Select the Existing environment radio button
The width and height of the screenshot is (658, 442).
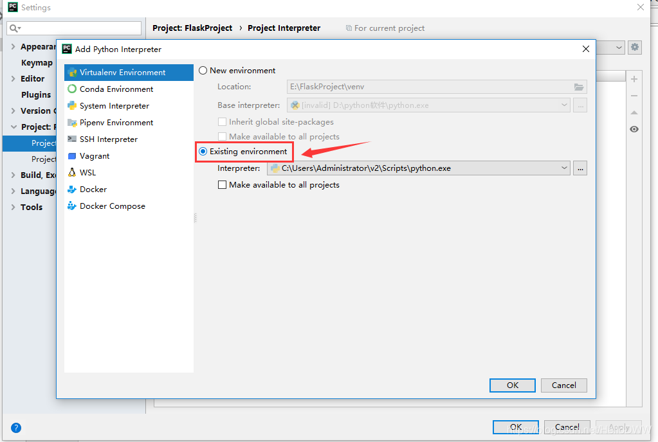pyautogui.click(x=203, y=152)
